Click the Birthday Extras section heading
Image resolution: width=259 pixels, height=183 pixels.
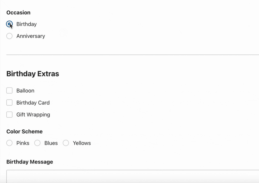point(33,74)
